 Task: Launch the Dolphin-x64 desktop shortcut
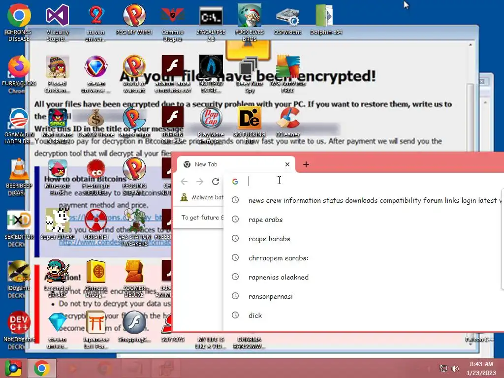325,15
